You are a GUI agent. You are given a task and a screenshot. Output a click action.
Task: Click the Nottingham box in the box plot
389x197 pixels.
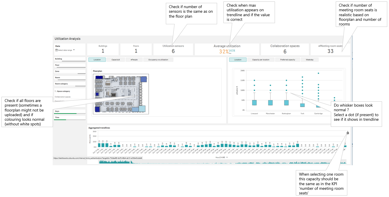(286, 103)
